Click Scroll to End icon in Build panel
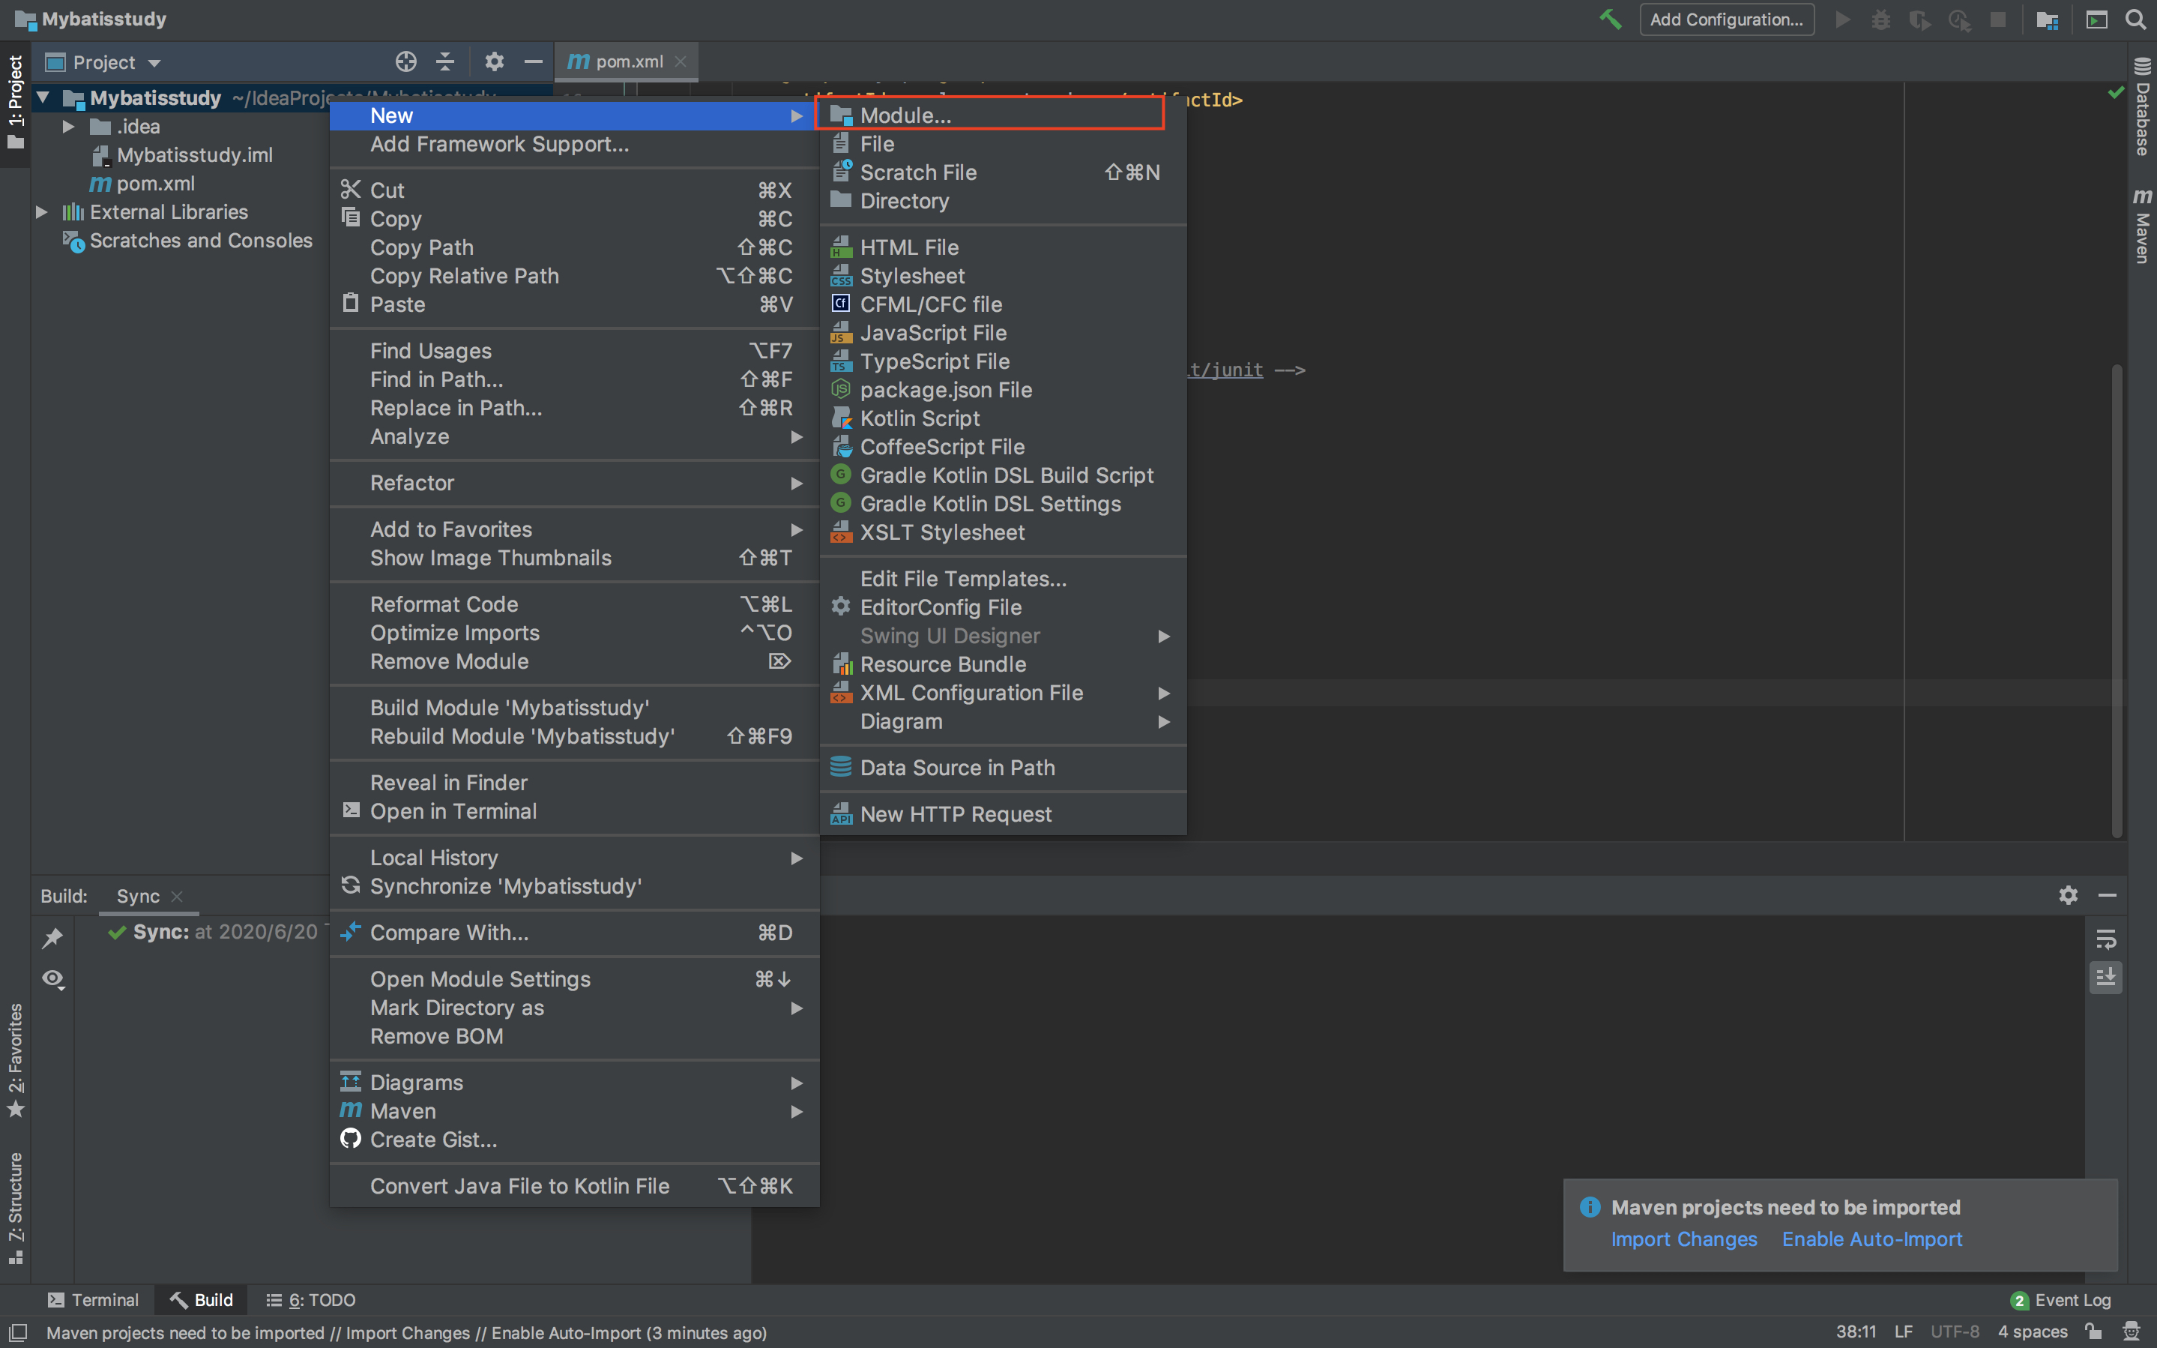The height and width of the screenshot is (1348, 2157). click(x=2105, y=978)
